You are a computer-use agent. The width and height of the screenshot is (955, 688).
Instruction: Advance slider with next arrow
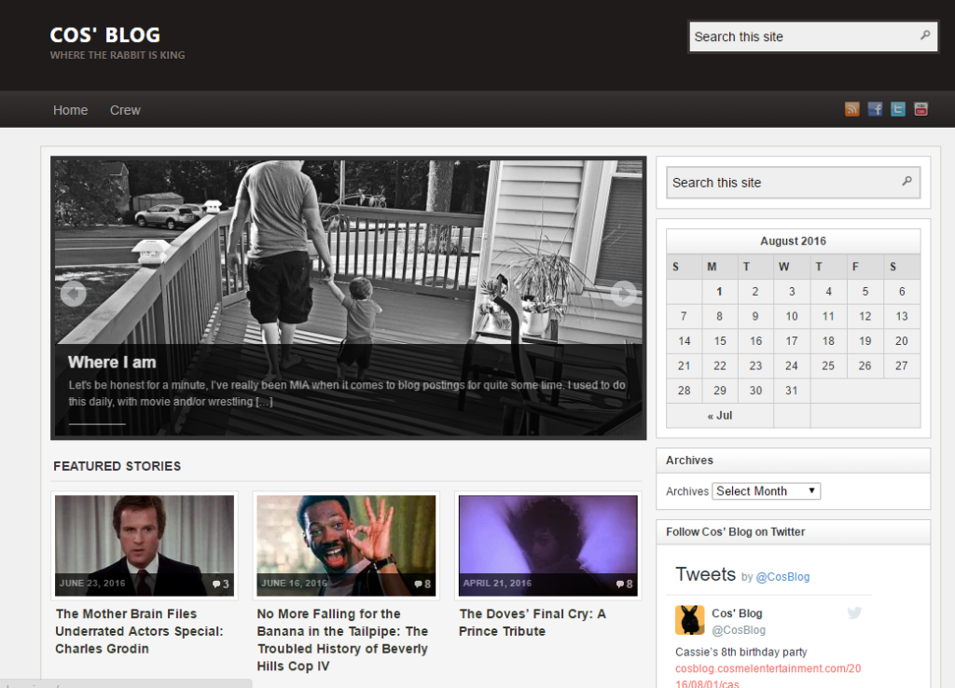click(623, 294)
